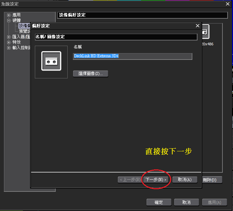
Task: Expand the 應用 tree node
Action: pyautogui.click(x=9, y=15)
